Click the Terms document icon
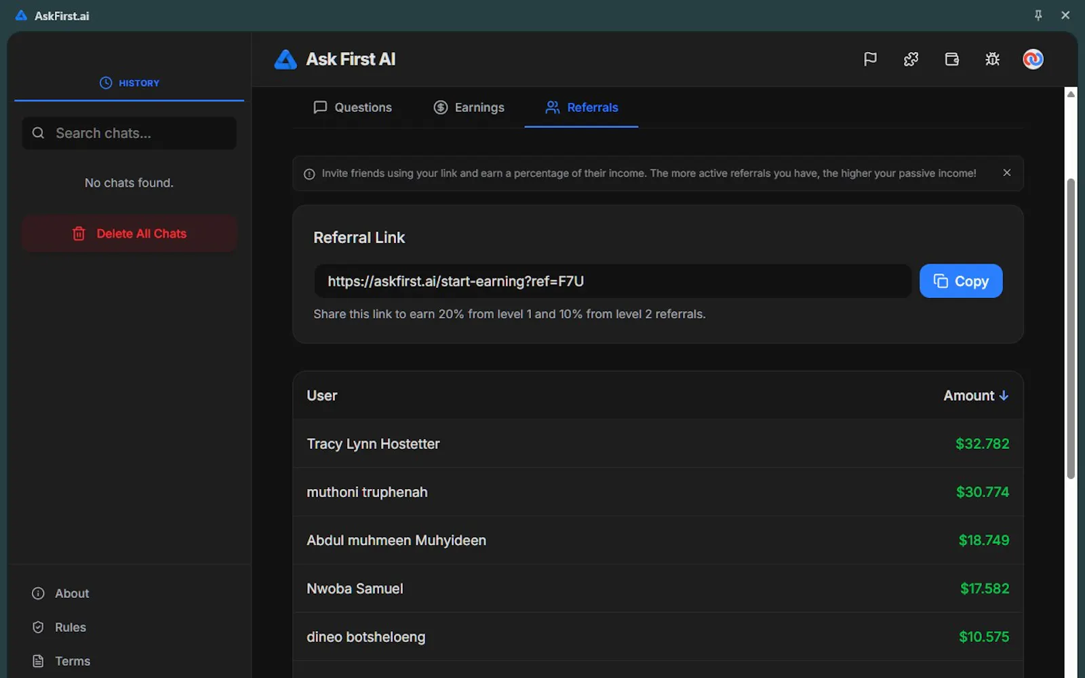This screenshot has width=1085, height=678. 39,661
